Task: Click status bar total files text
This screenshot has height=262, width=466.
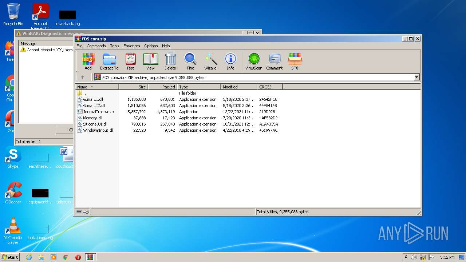Action: tap(283, 212)
